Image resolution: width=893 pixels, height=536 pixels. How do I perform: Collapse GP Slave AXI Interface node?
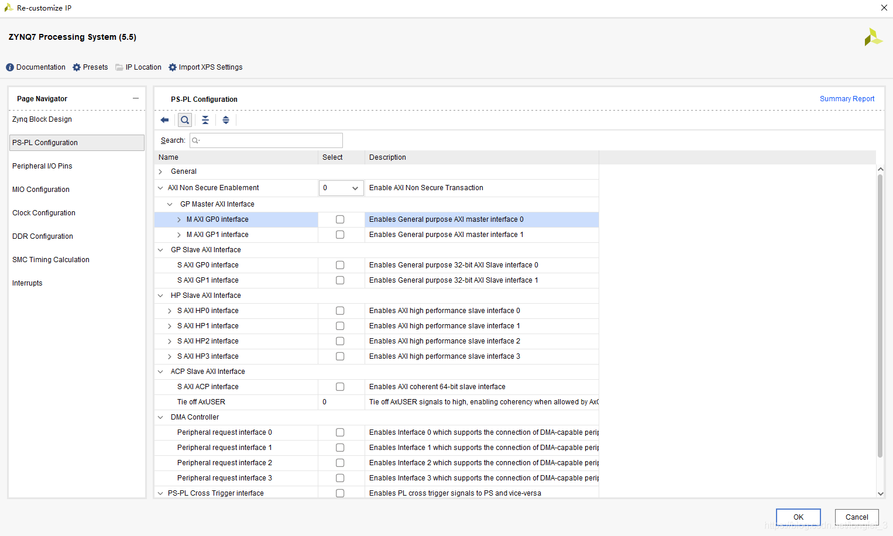tap(160, 250)
